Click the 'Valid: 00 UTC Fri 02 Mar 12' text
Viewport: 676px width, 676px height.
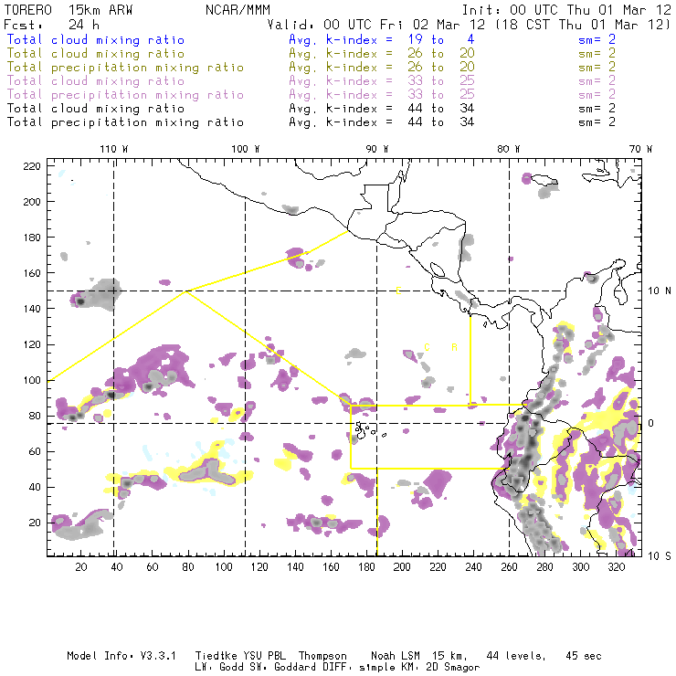[x=376, y=25]
